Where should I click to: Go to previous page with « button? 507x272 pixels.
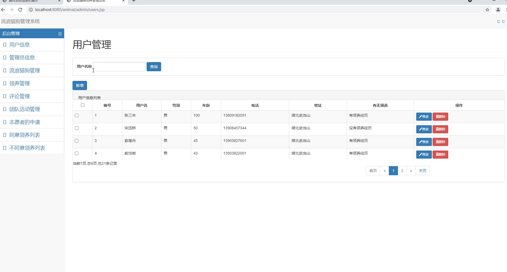tap(385, 171)
